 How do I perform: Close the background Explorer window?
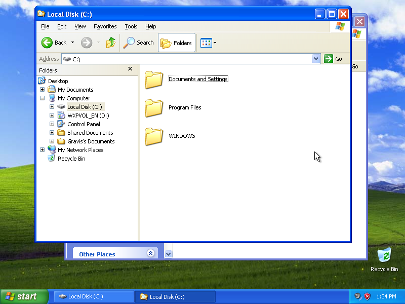(x=359, y=21)
